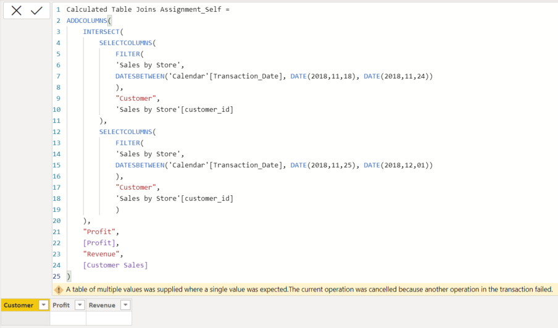Click the empty cell under Revenue
558x328 pixels.
pyautogui.click(x=109, y=318)
